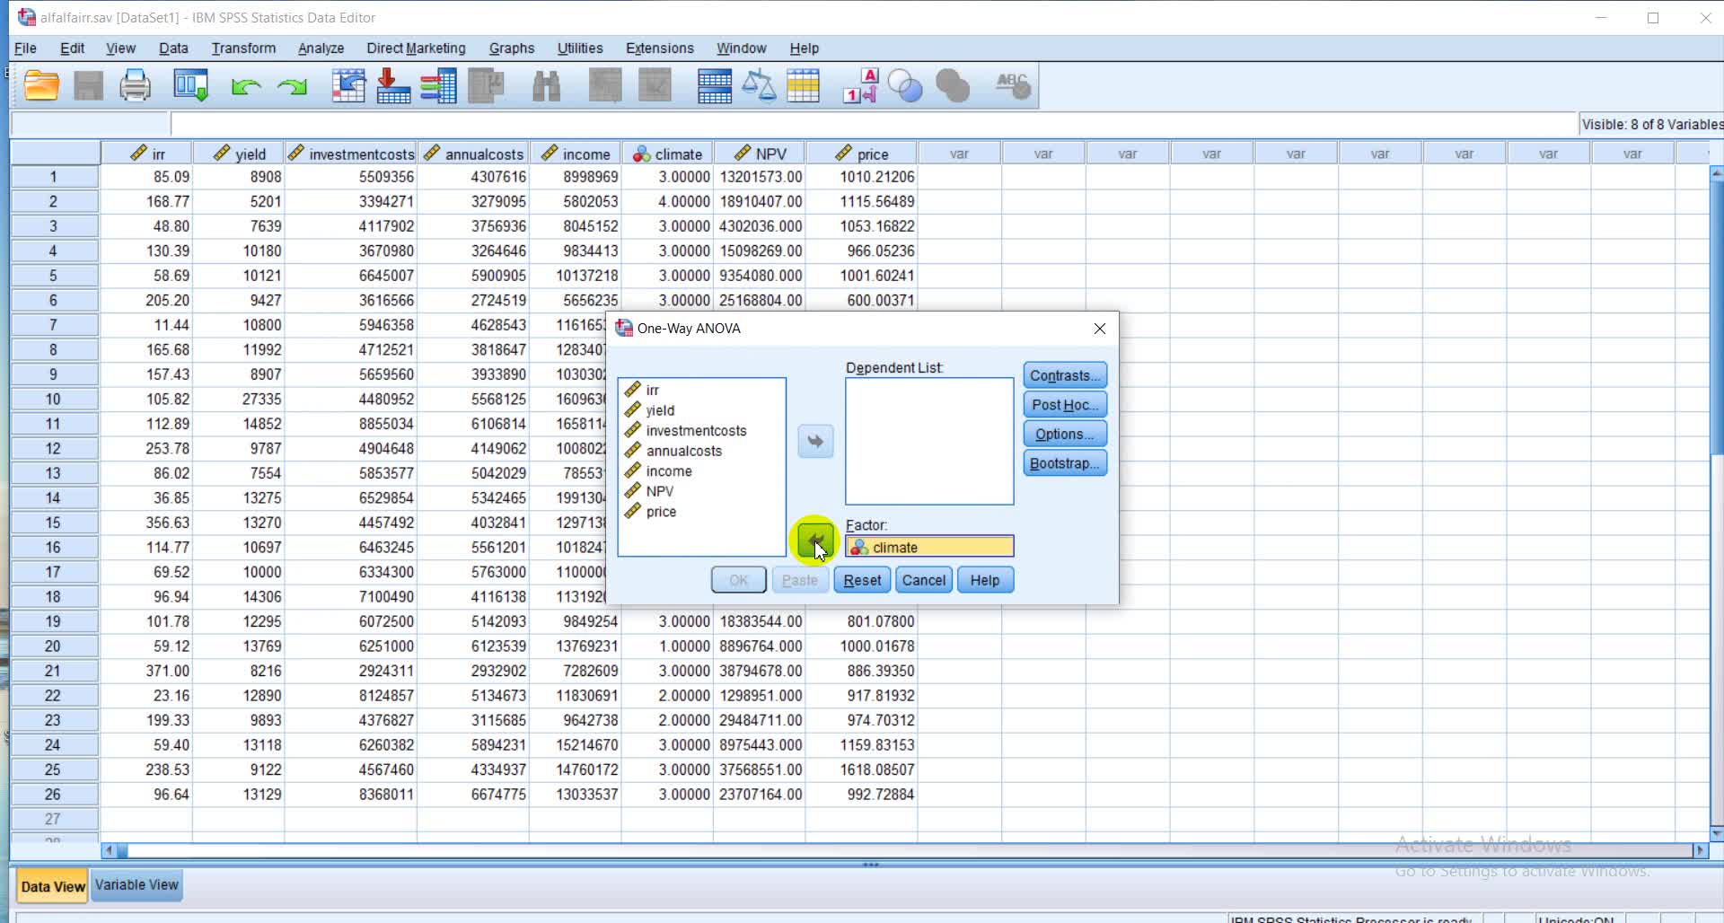Viewport: 1724px width, 923px height.
Task: Click the Go to variable icon
Action: 393,86
